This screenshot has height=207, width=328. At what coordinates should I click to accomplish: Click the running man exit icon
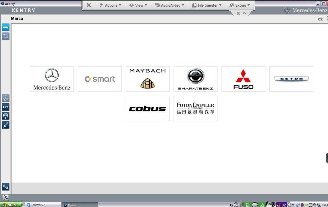[6, 197]
